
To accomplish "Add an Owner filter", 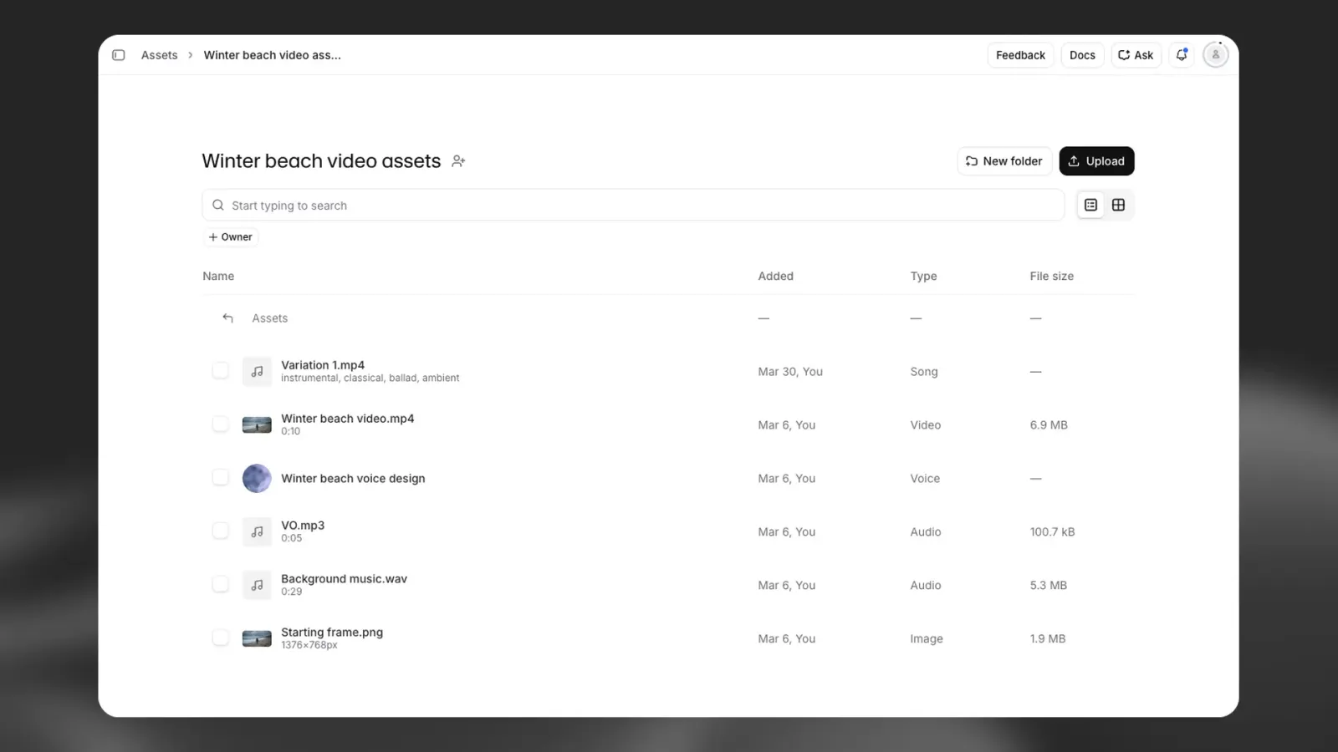I will (x=230, y=237).
